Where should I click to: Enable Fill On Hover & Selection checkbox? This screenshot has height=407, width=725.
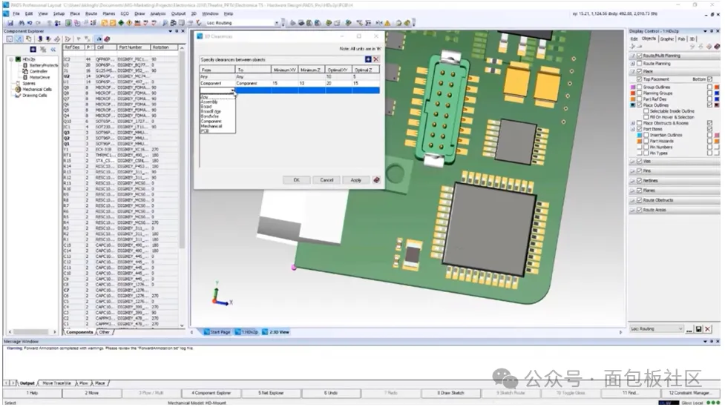tap(646, 117)
